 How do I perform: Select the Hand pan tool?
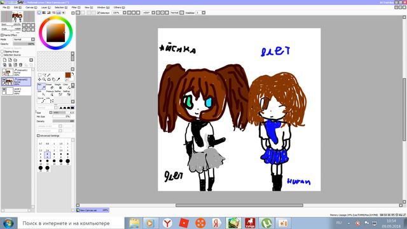(53, 79)
